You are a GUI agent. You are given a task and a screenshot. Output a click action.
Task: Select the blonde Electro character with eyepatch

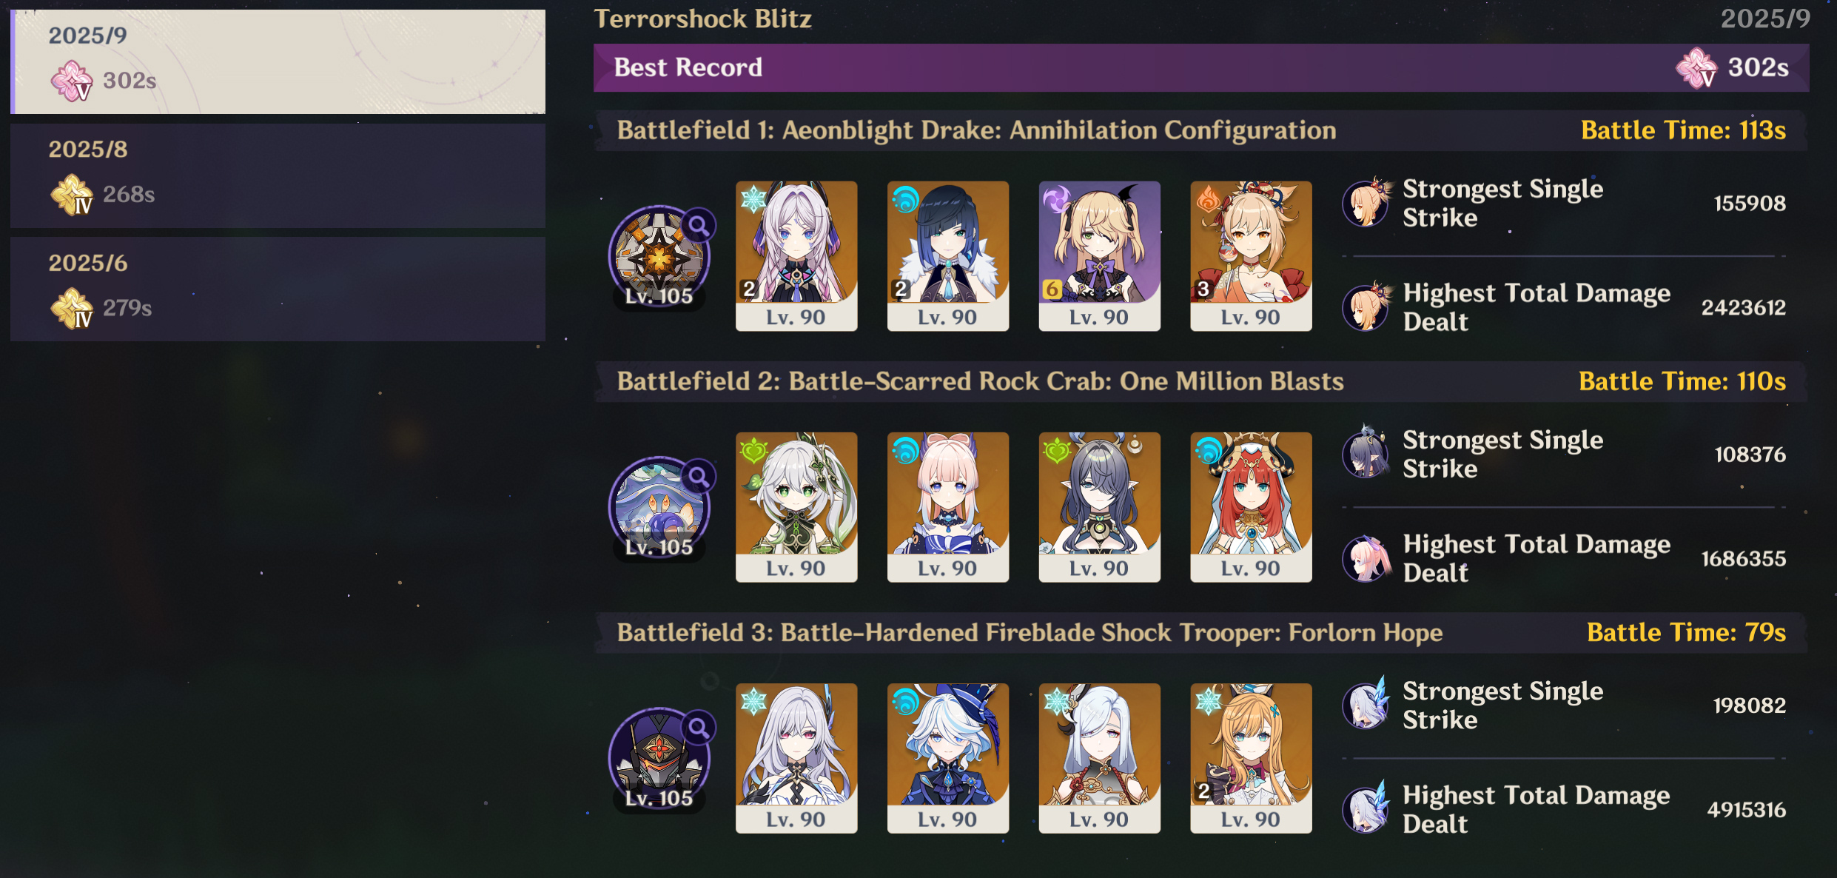pos(1099,255)
